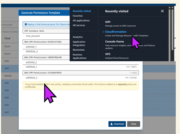Expand the CPM Instance Role group
Image resolution: width=180 pixels, height=134 pixels.
pos(46,31)
